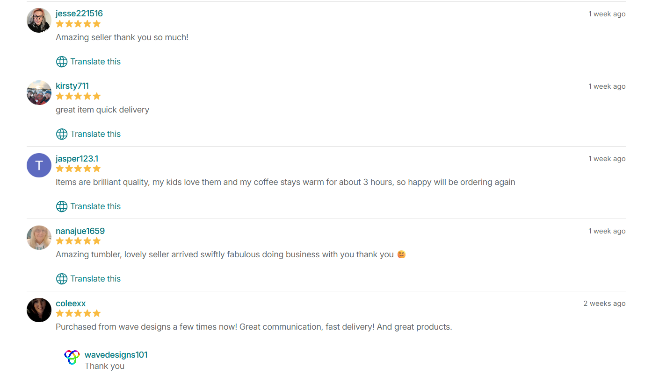652x381 pixels.
Task: Click globe icon under kirsty711's review
Action: 62,134
